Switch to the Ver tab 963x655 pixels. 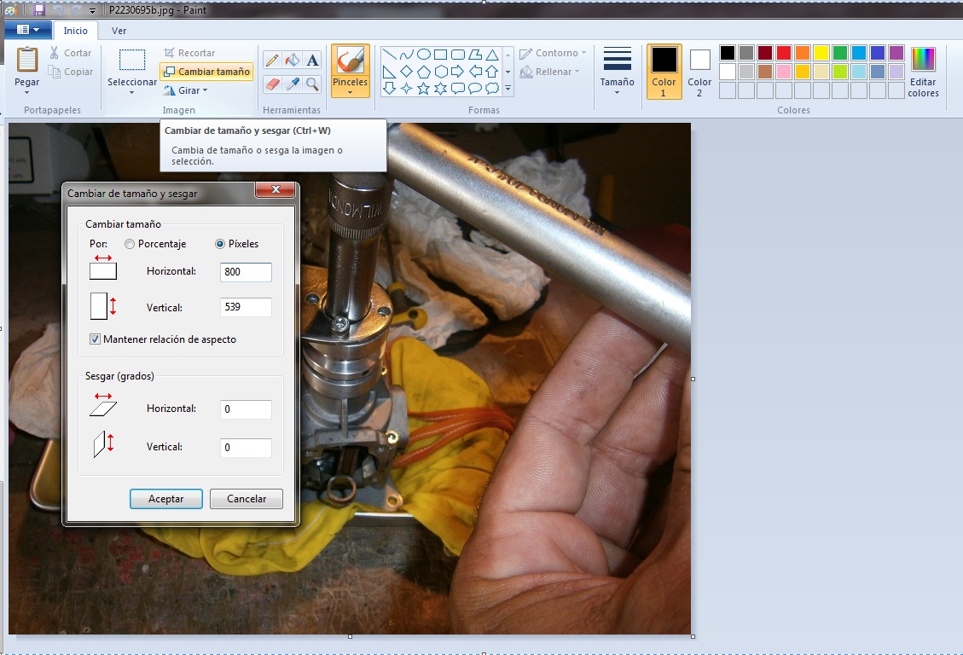[x=119, y=31]
